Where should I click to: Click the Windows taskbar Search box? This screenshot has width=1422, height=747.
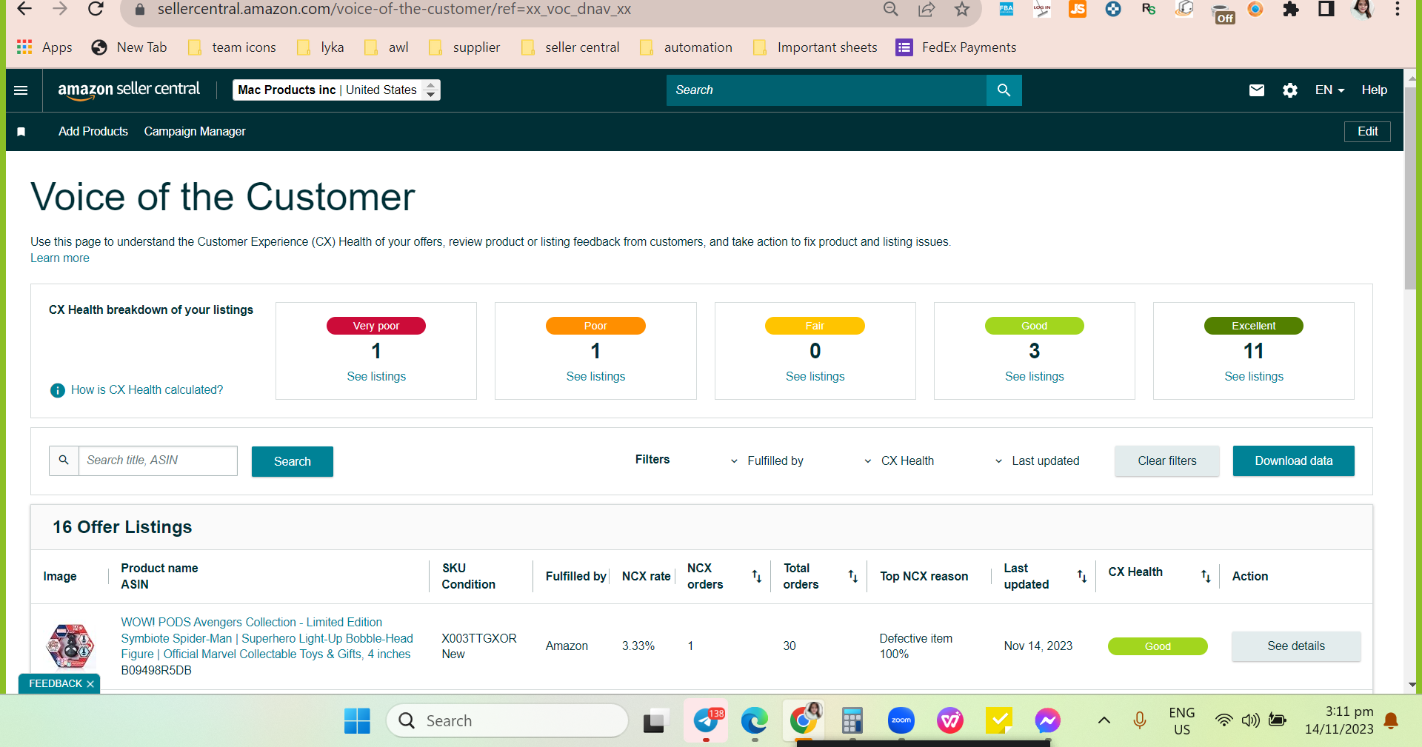507,720
